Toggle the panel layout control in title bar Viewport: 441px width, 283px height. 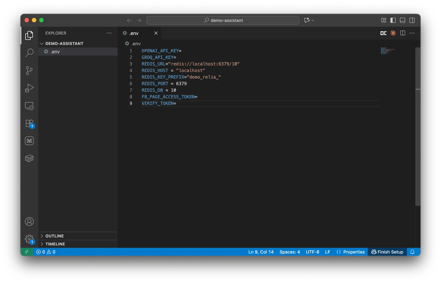coord(402,20)
